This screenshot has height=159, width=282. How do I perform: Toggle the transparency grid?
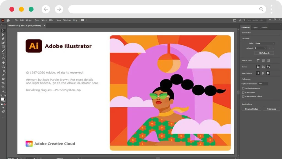268,60
